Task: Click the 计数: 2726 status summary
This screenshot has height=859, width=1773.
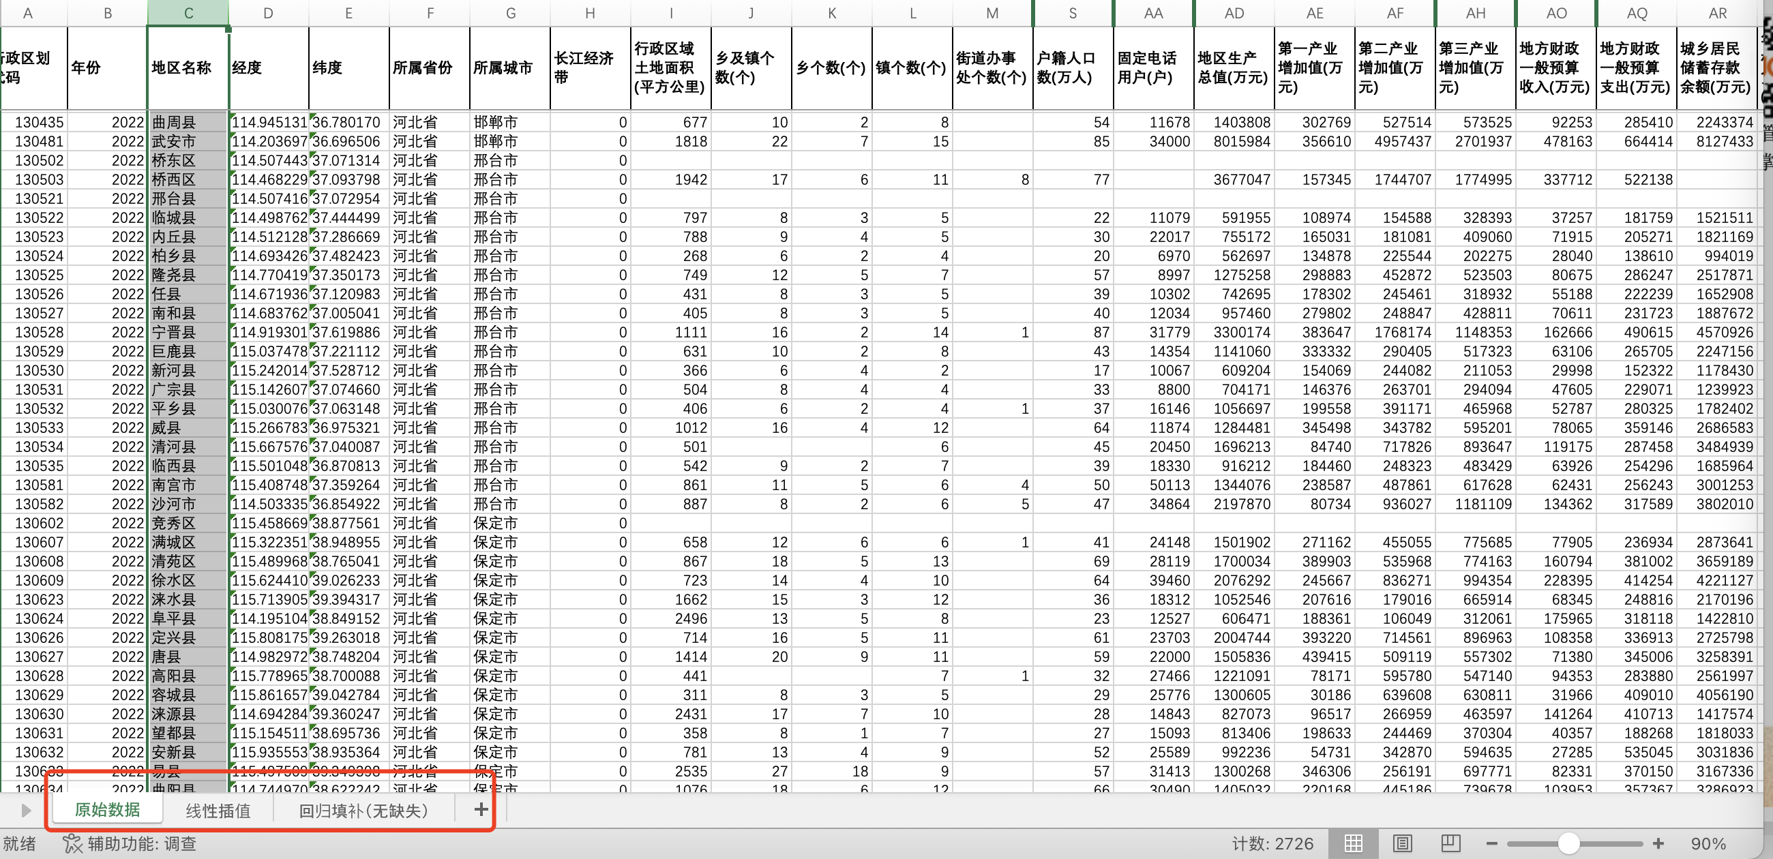Action: coord(1272,843)
